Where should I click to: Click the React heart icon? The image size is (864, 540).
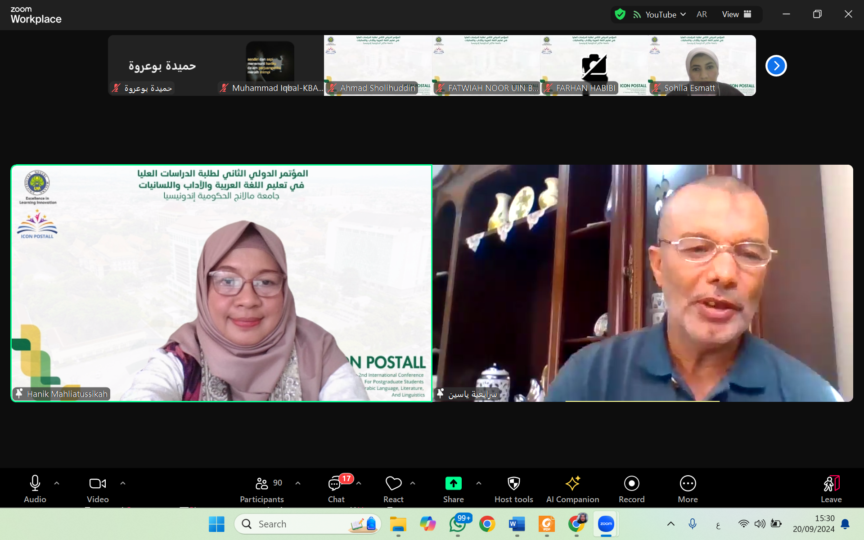[393, 483]
